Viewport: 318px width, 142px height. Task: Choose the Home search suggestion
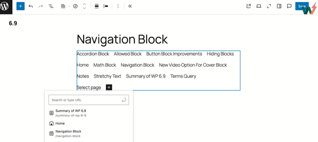coord(89,123)
